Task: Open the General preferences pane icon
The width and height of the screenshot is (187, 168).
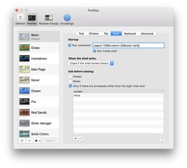Action: click(20, 18)
